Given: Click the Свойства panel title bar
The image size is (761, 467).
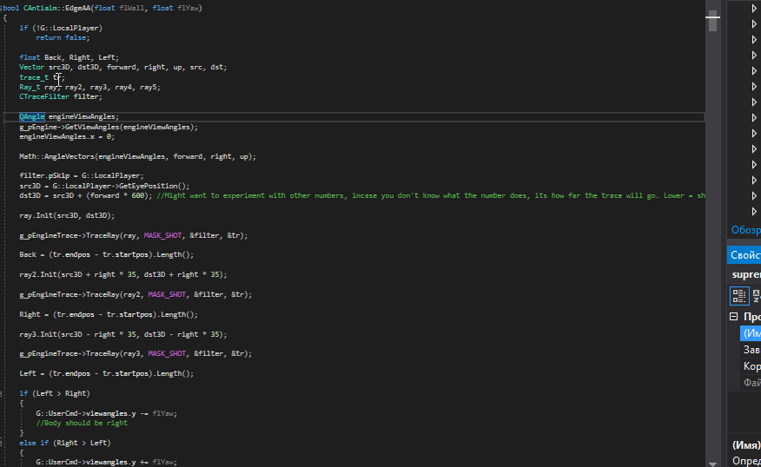Looking at the screenshot, I should click(x=744, y=255).
